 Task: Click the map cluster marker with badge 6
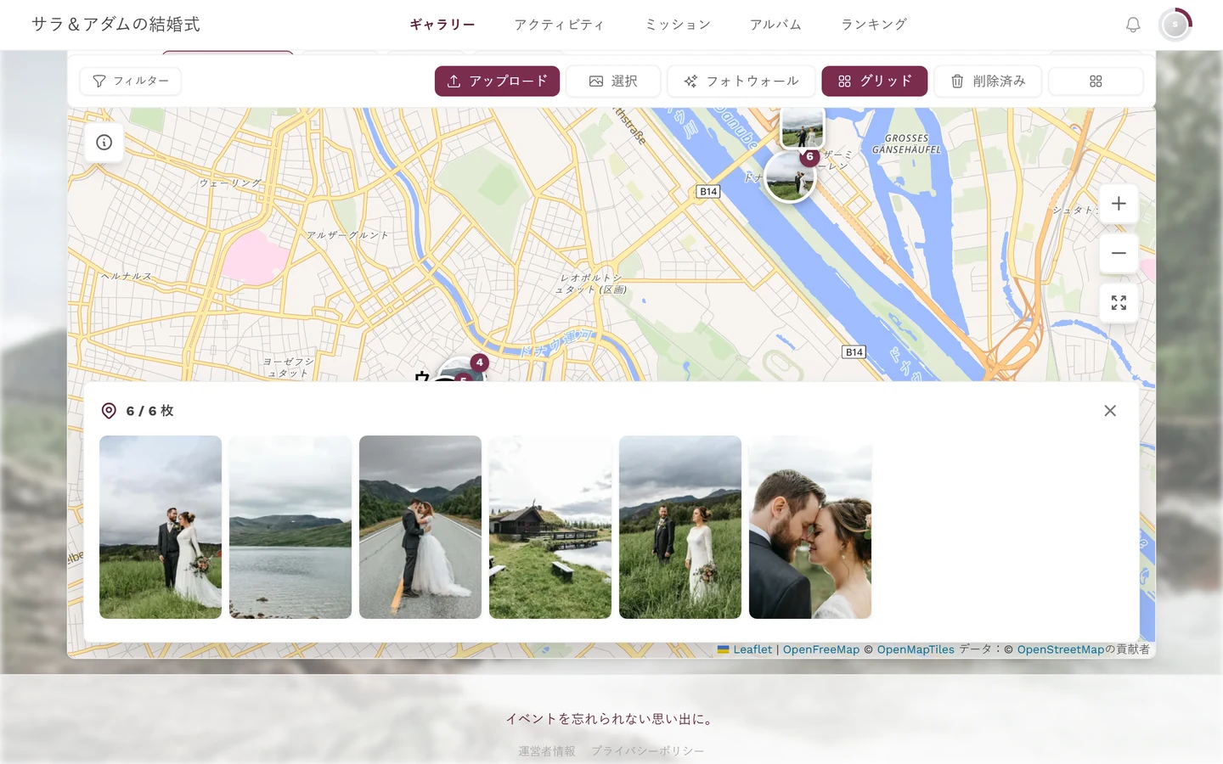click(790, 177)
